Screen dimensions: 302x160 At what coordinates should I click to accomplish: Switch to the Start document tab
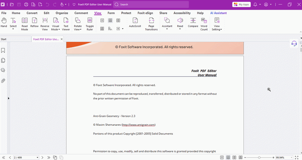[15, 39]
